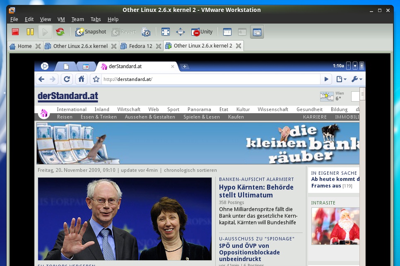Click the red Power Off VM button
This screenshot has height=266, width=400.
(x=15, y=32)
